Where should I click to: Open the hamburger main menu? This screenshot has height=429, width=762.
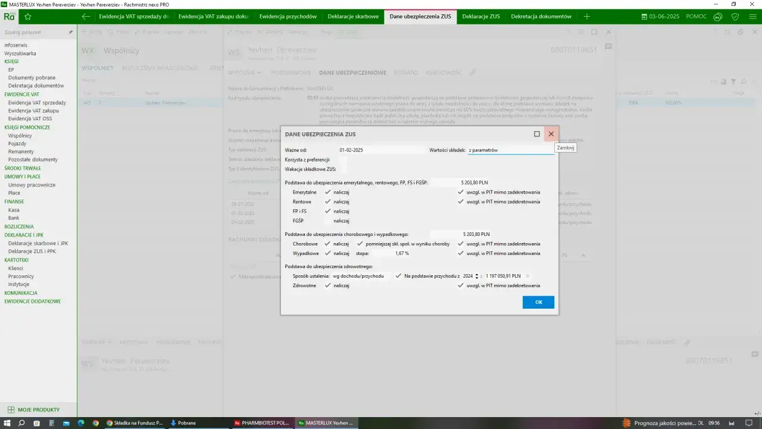click(752, 17)
